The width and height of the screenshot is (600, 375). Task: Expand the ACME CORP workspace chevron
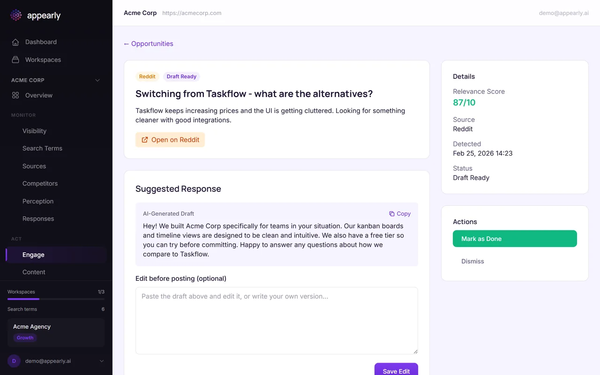(97, 80)
